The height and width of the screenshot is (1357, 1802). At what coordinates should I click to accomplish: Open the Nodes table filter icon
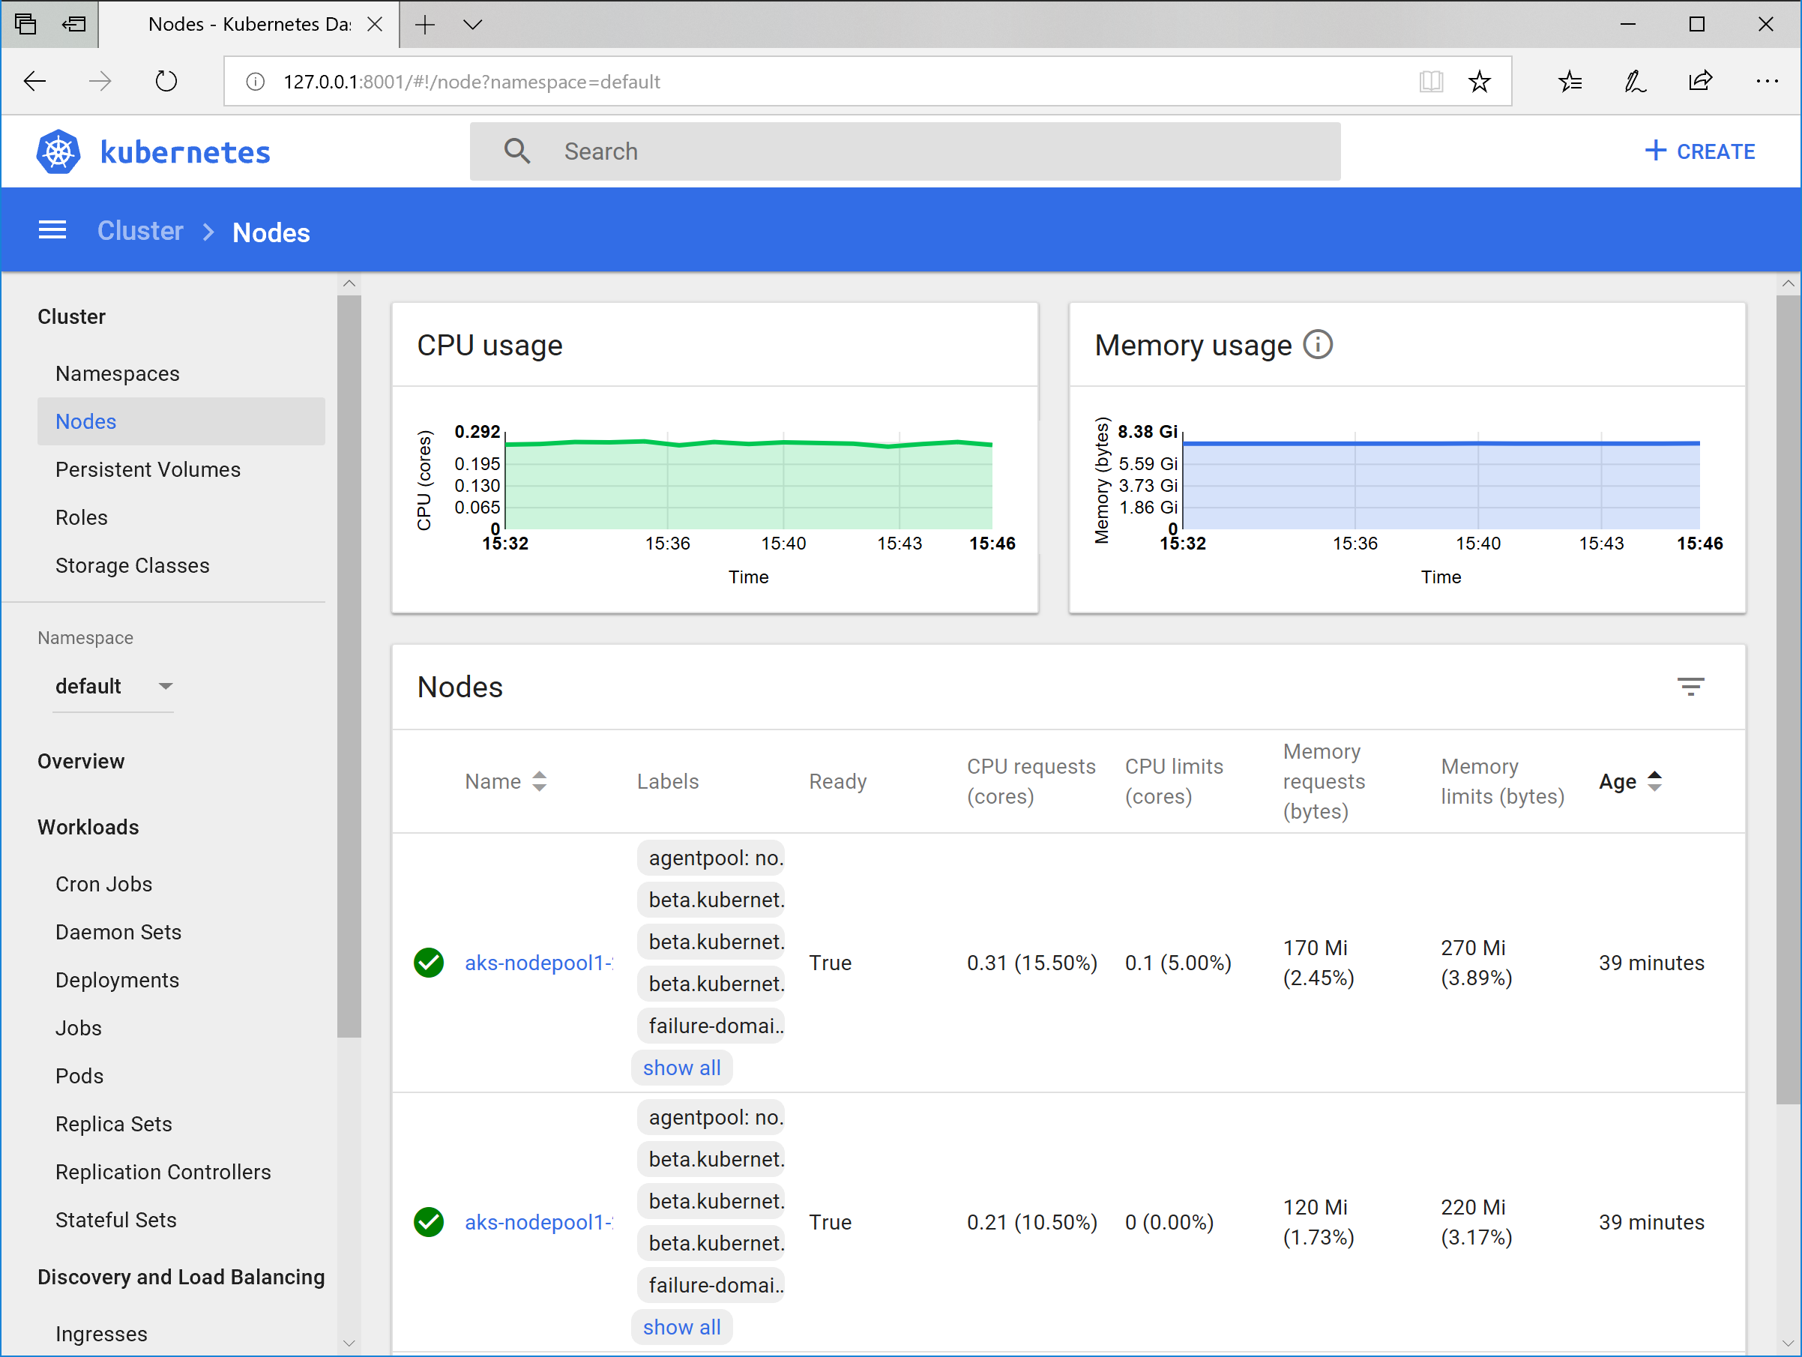point(1690,686)
